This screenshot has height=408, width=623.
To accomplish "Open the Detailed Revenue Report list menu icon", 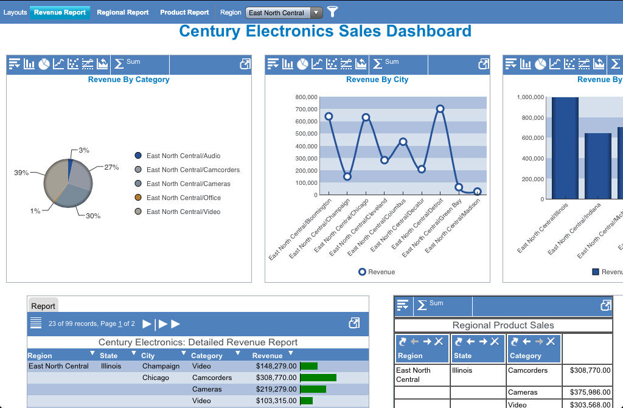I will coord(36,323).
